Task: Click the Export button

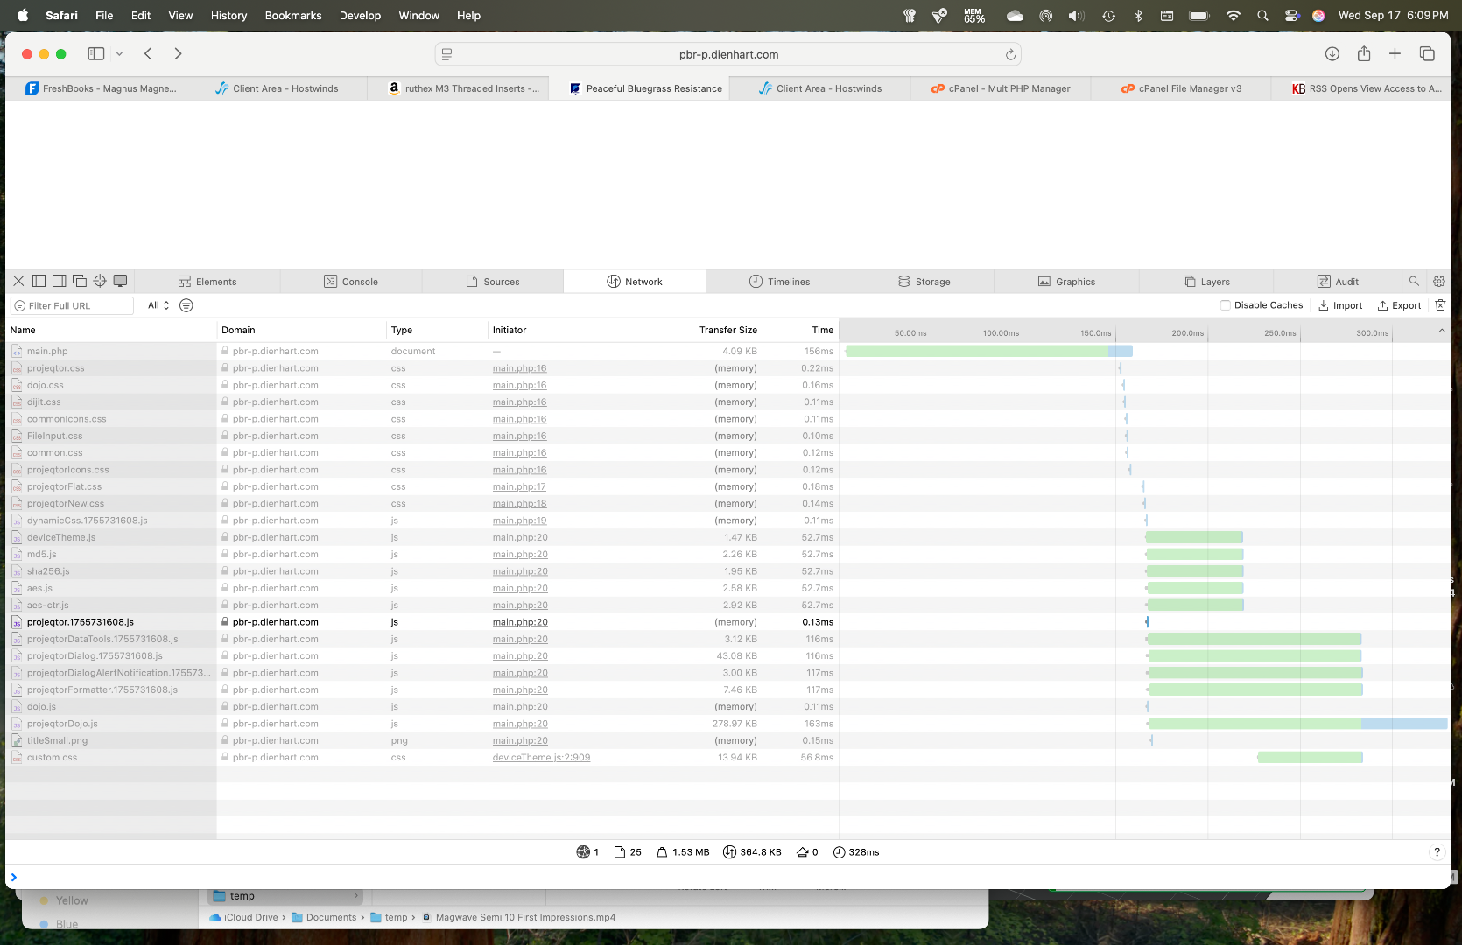Action: (x=1399, y=305)
